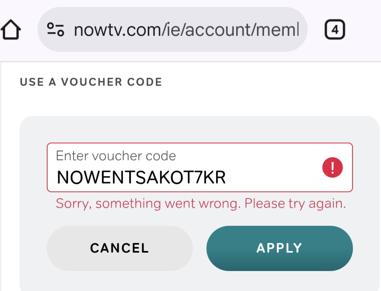Open the tab switcher showing 4 tabs
This screenshot has height=291, width=381.
335,29
